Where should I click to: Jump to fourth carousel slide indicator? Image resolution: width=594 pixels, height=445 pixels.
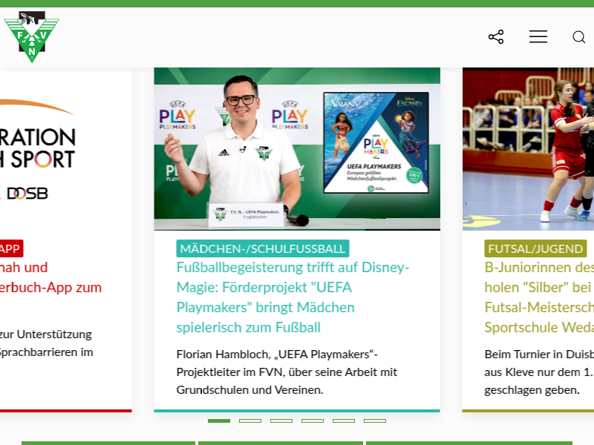pyautogui.click(x=313, y=421)
